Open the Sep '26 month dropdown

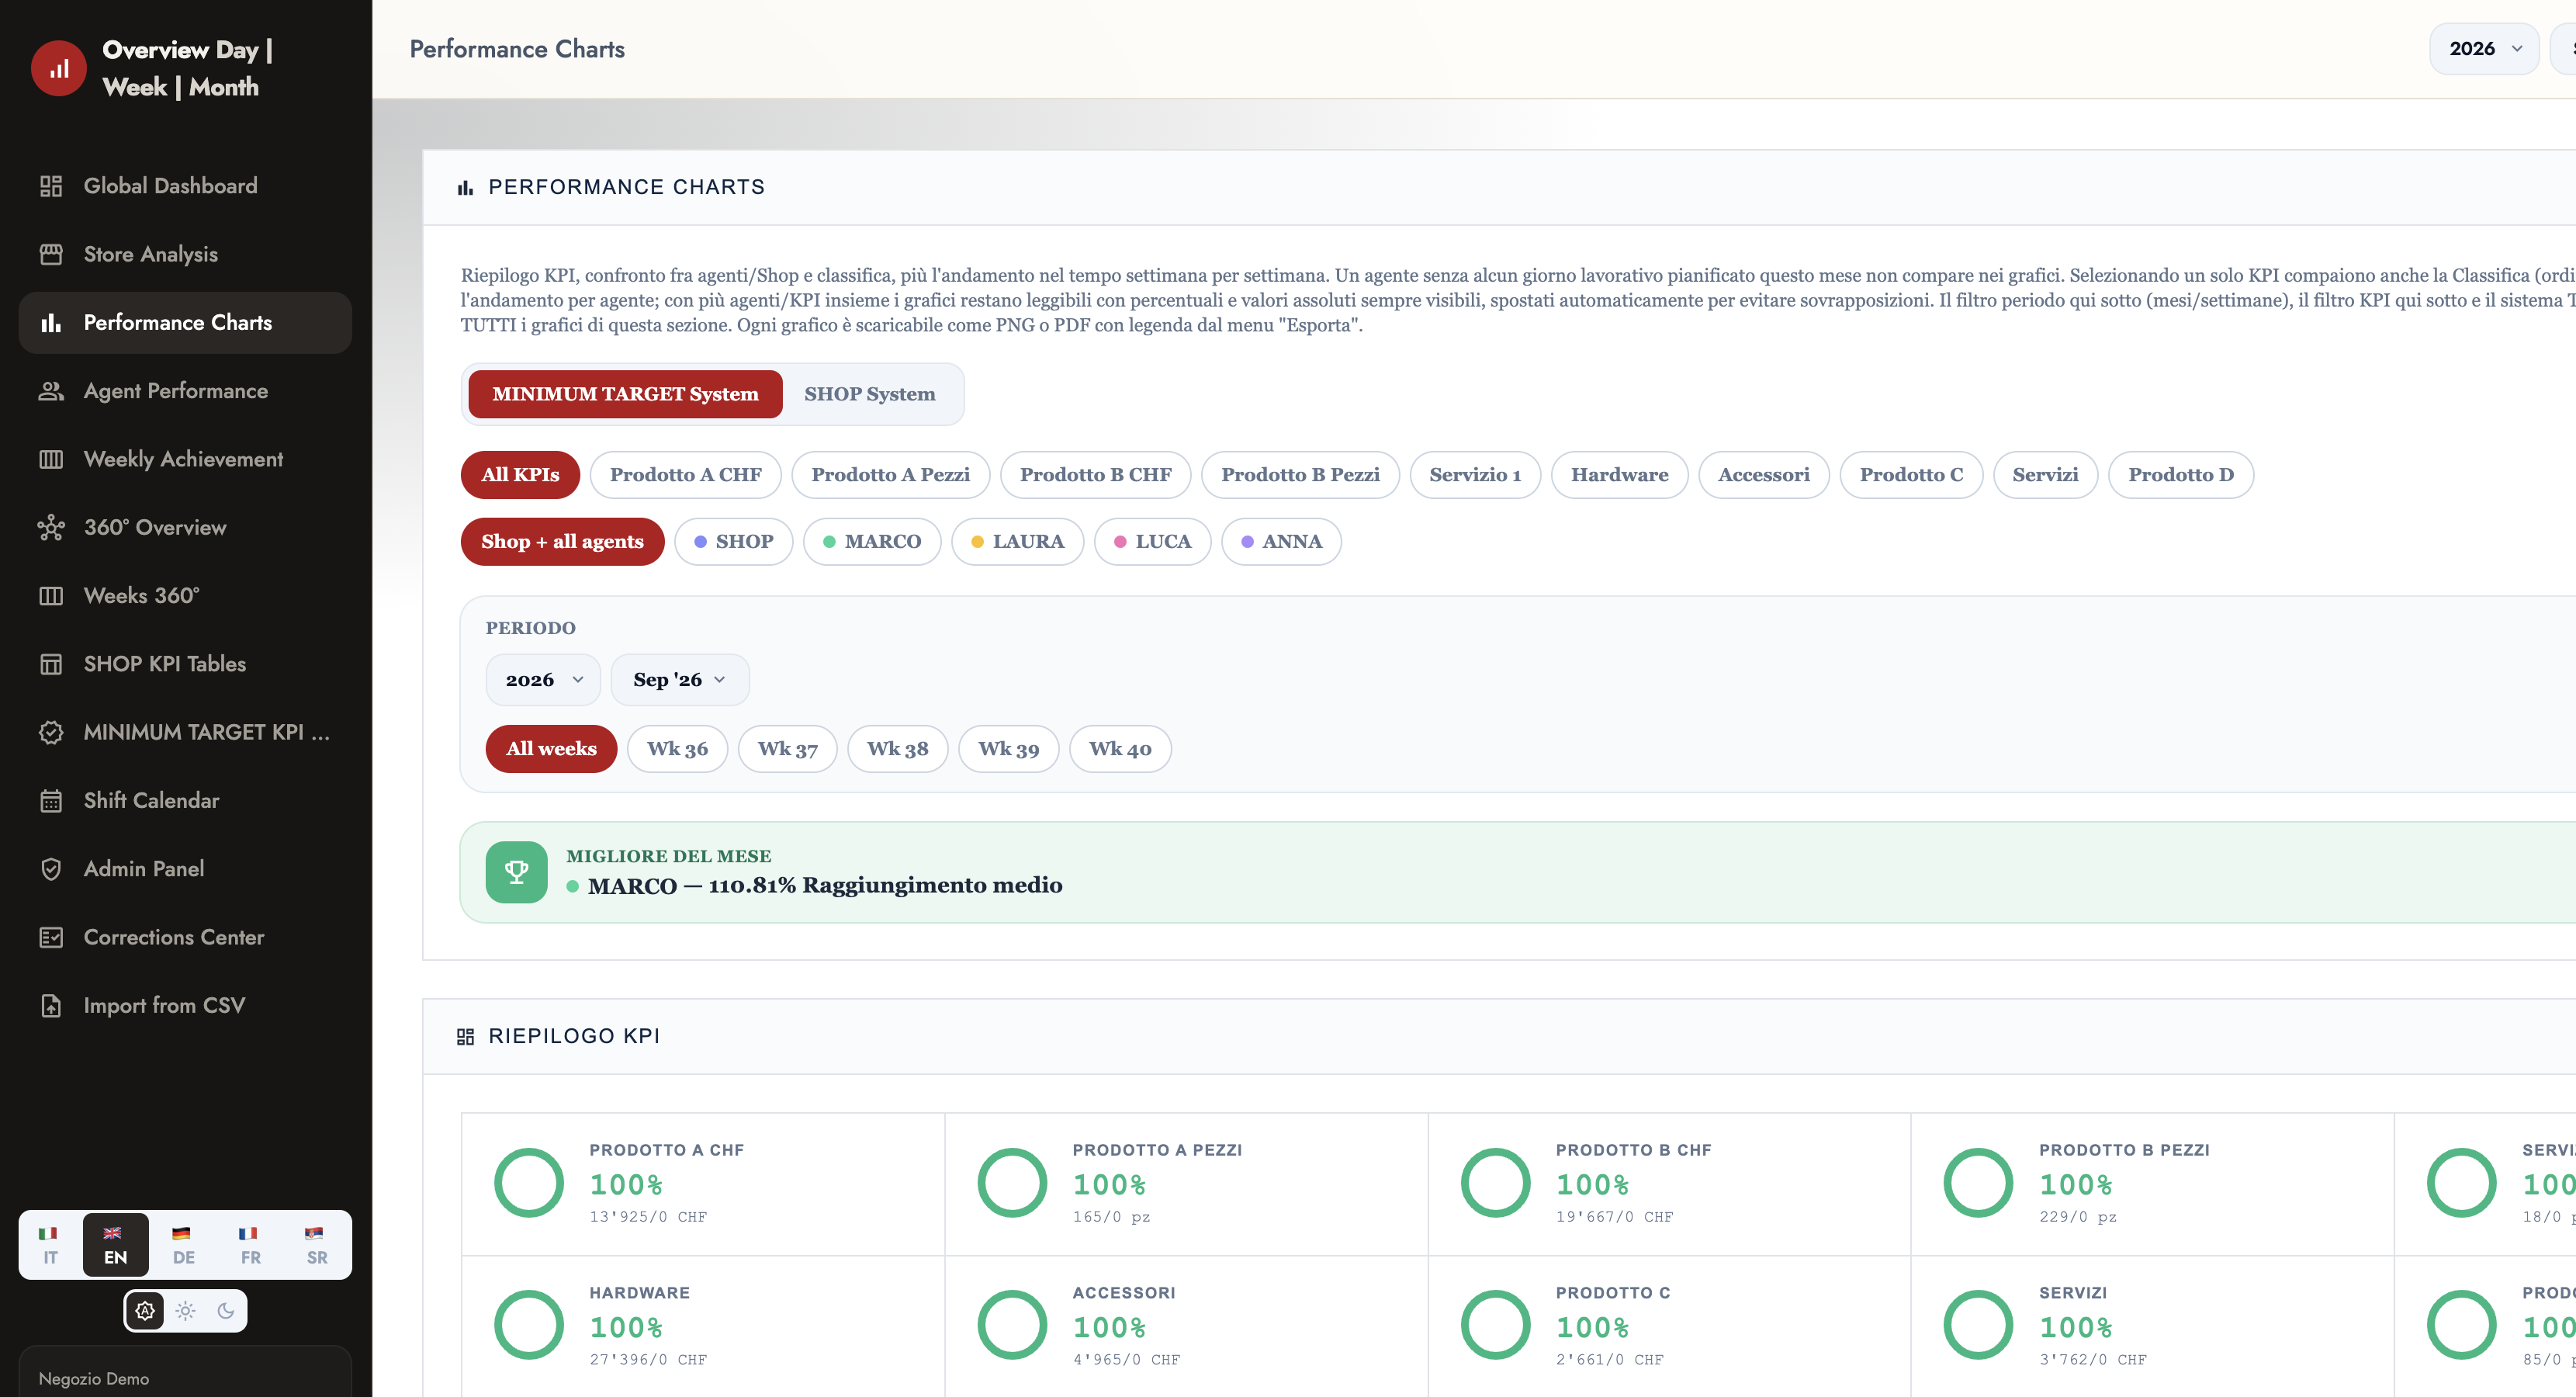[680, 680]
